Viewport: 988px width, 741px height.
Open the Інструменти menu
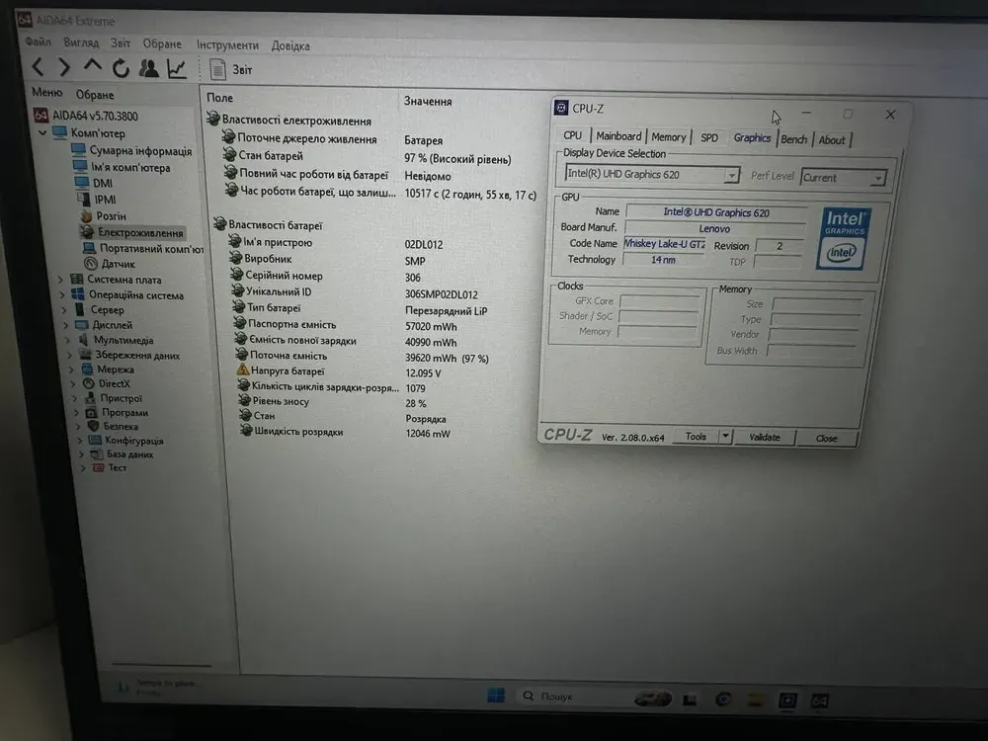(x=227, y=45)
